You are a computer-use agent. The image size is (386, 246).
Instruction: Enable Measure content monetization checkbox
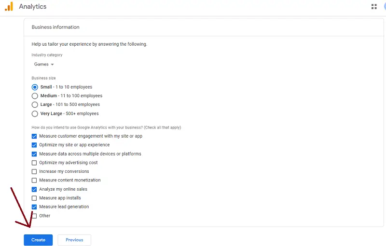coord(34,180)
